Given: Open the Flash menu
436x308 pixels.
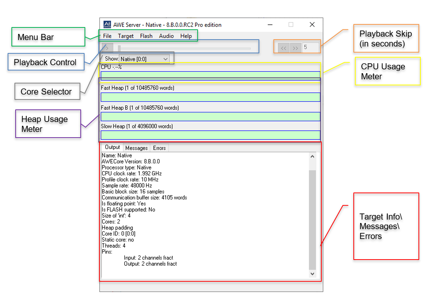Looking at the screenshot, I should coord(146,36).
